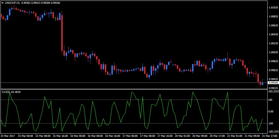
Task: Click the 20 Mar 17:00 time label
Action: tap(217, 136)
